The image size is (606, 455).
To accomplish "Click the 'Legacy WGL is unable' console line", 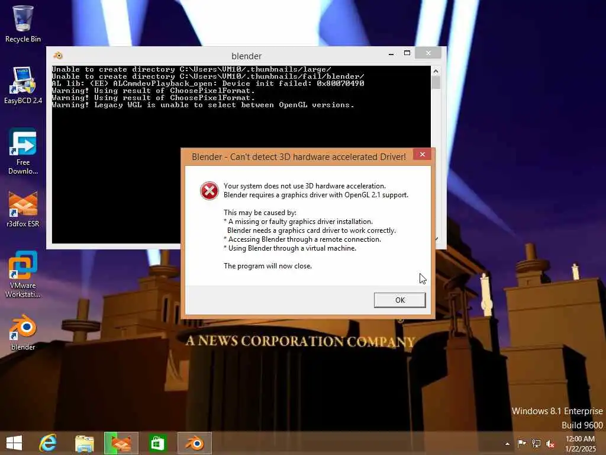I will click(x=203, y=105).
